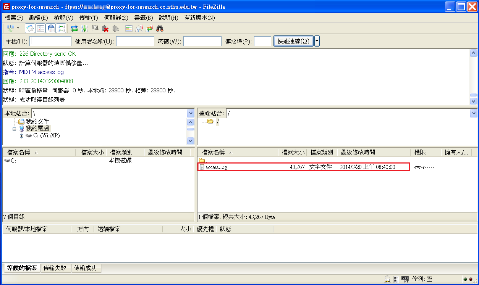The width and height of the screenshot is (479, 285).
Task: Click the 檔案大小 column header in remote list
Action: point(293,152)
